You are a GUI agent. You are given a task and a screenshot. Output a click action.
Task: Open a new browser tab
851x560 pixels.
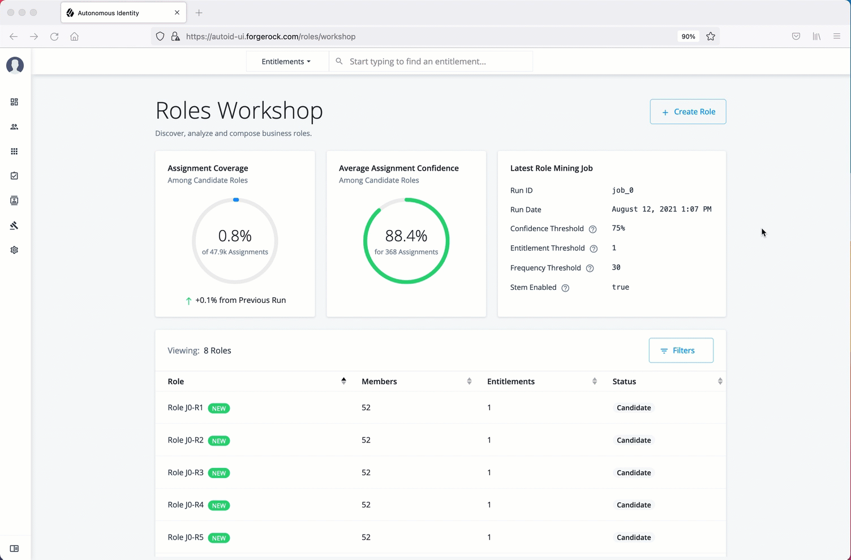click(x=199, y=13)
